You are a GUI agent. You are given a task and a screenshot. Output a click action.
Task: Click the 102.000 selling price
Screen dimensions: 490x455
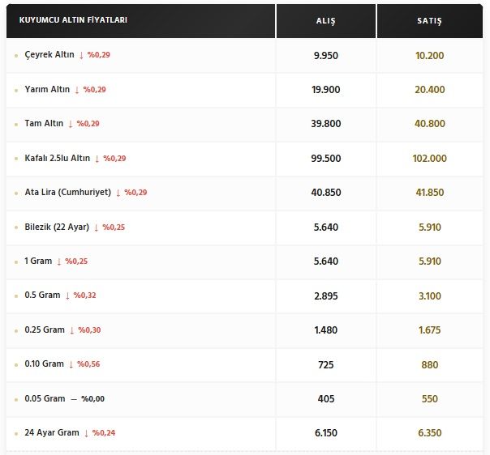coord(429,159)
